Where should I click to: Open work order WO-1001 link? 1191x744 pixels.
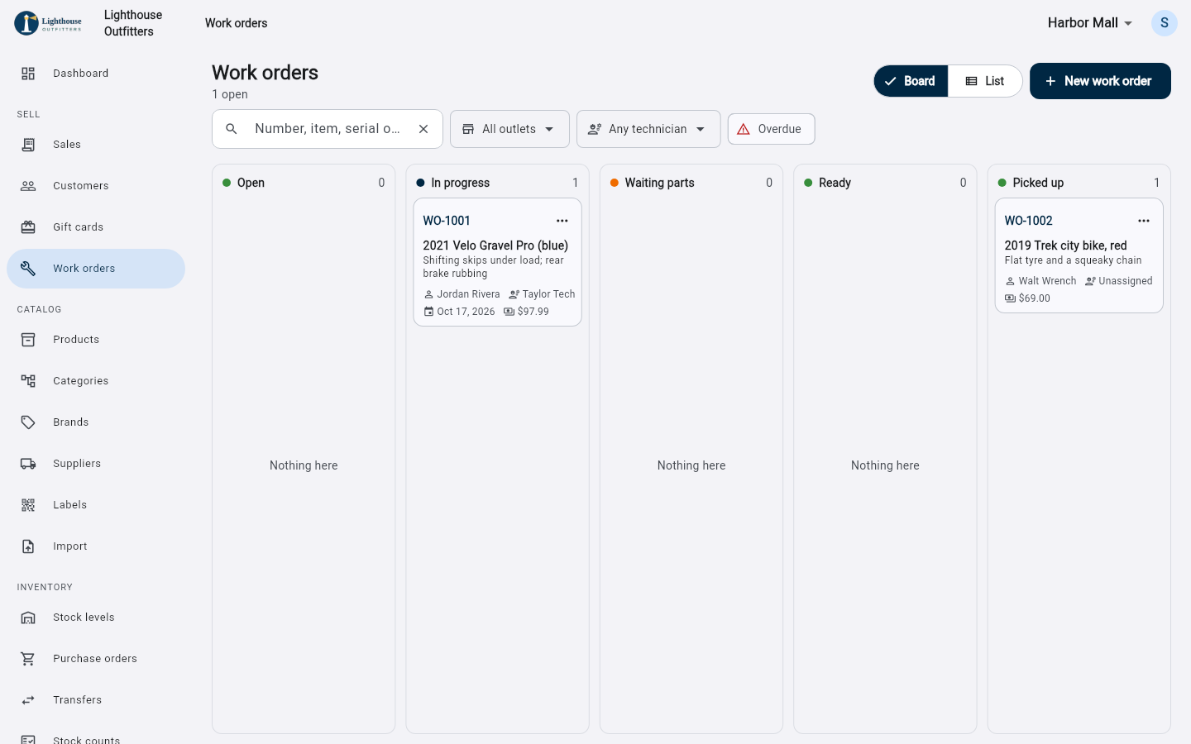(447, 221)
